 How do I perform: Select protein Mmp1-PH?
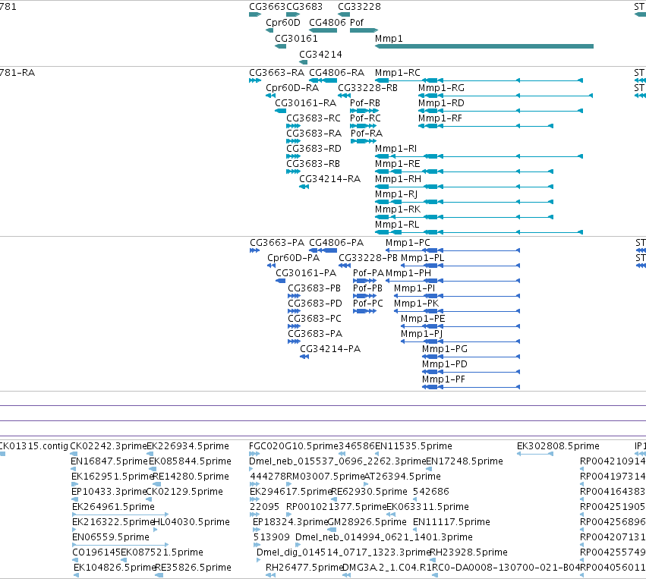point(452,281)
